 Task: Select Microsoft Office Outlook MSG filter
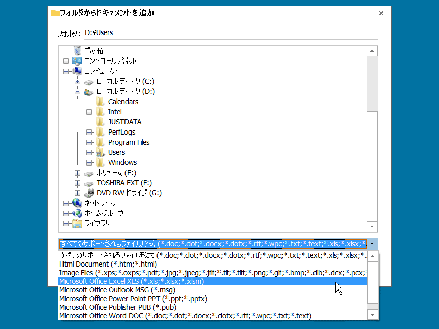click(213, 290)
